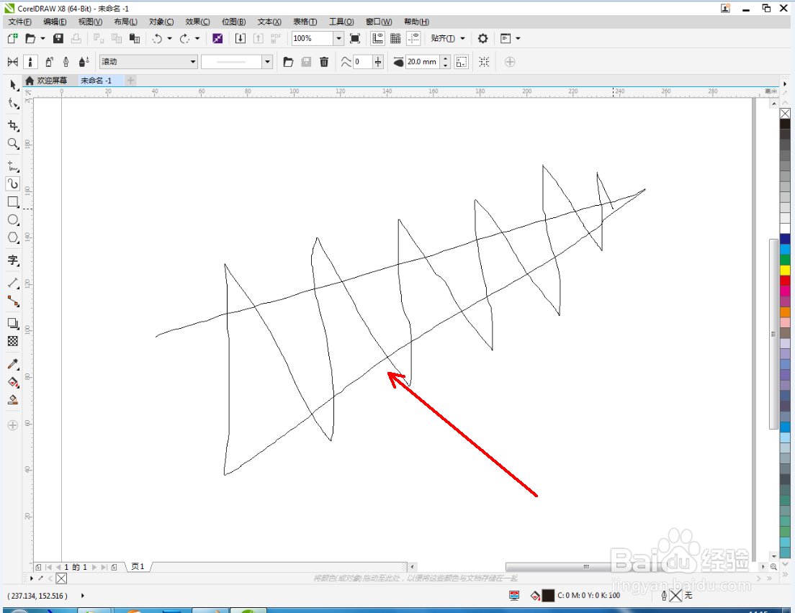Open the 100% zoom level dropdown
The width and height of the screenshot is (795, 613).
[338, 39]
